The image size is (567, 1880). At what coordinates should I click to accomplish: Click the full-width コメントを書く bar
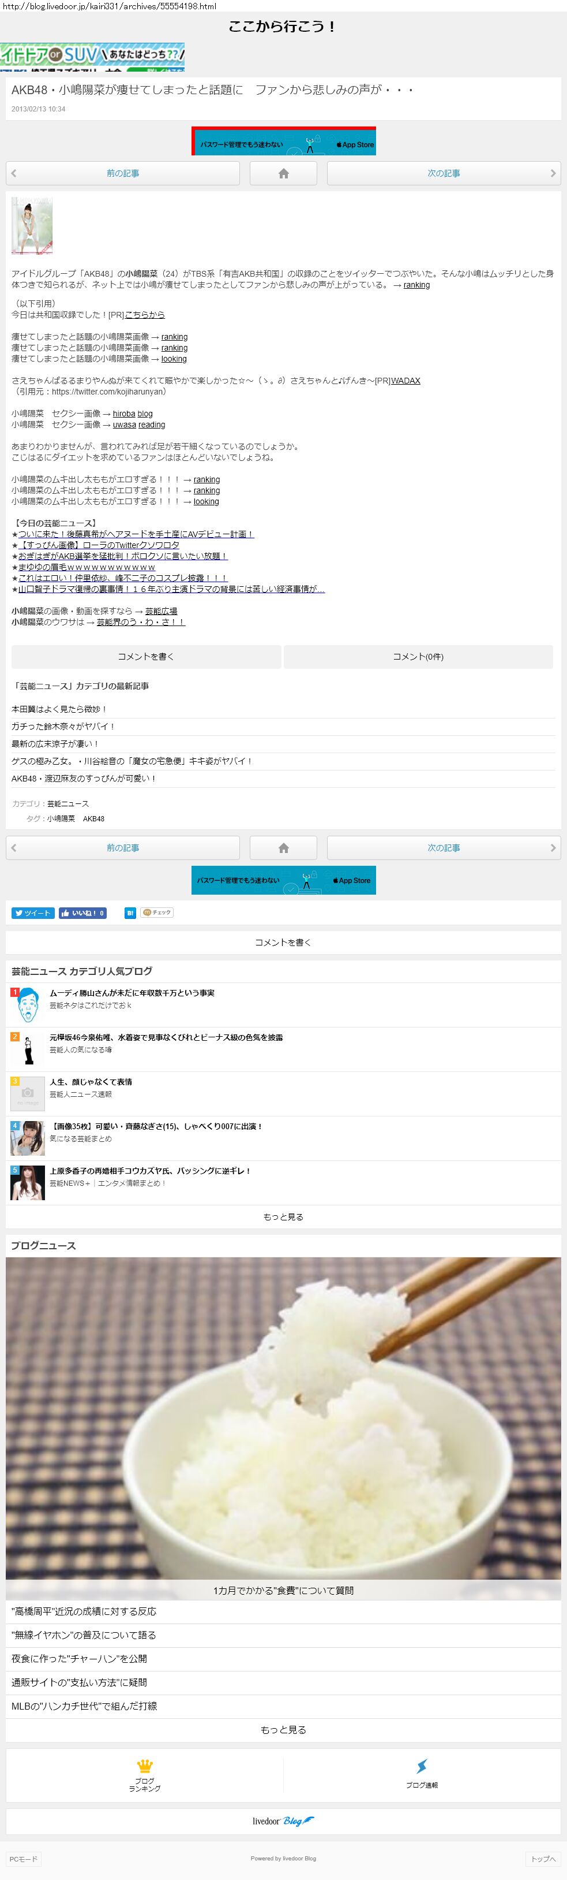284,942
